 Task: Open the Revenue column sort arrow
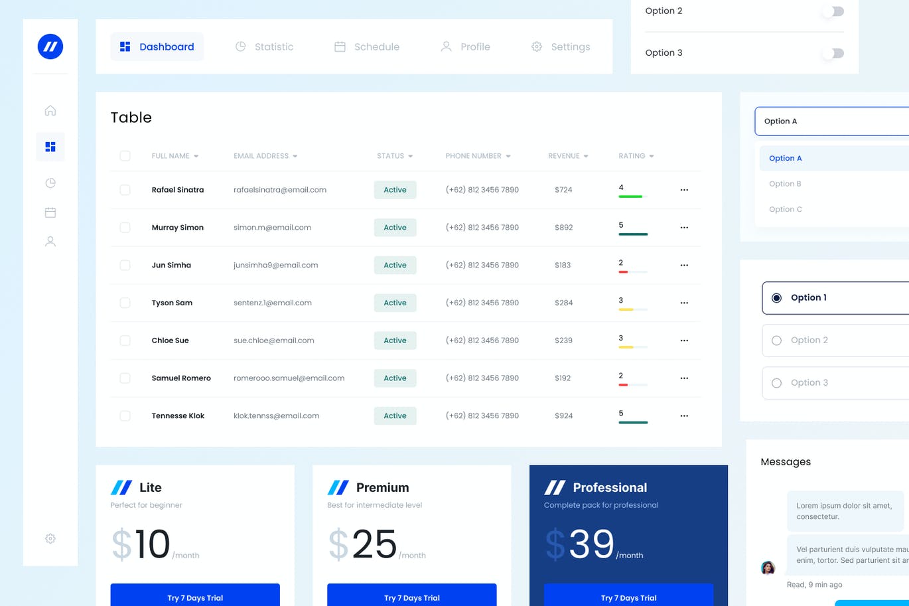pos(586,157)
